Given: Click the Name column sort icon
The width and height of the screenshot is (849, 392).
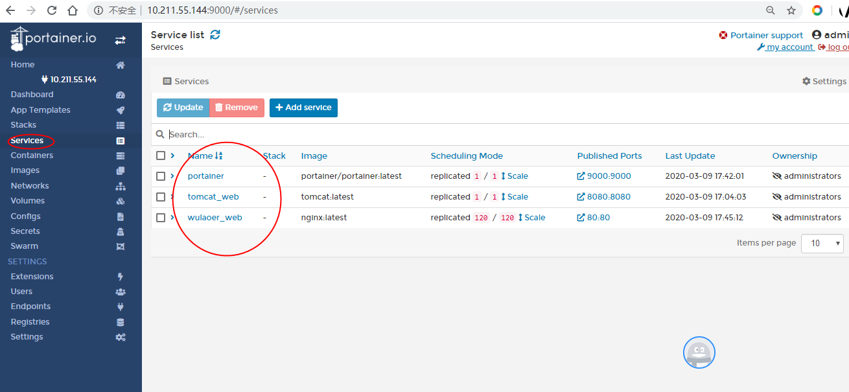Looking at the screenshot, I should tap(218, 156).
